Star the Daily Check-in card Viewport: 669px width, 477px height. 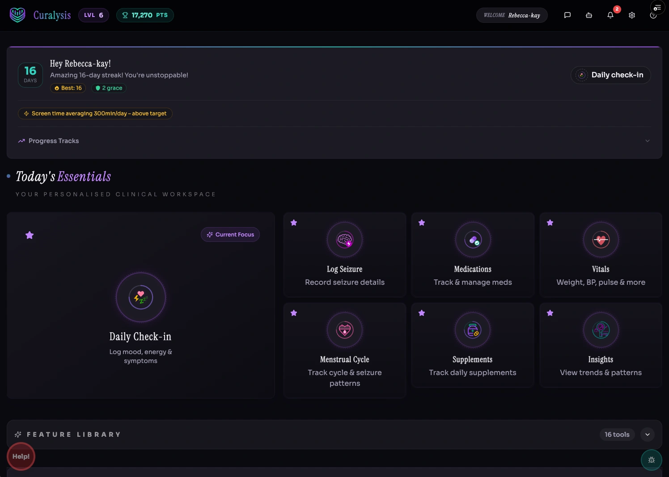point(30,235)
